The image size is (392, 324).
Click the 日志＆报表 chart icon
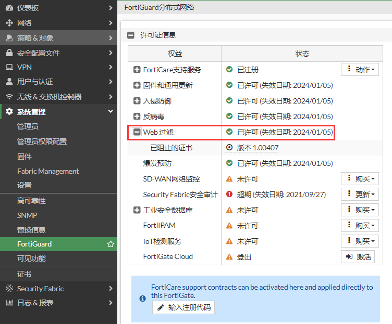click(x=9, y=303)
